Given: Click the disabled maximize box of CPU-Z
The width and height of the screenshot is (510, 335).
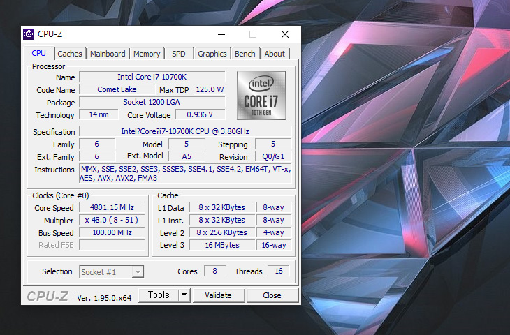Looking at the screenshot, I should click(x=253, y=34).
